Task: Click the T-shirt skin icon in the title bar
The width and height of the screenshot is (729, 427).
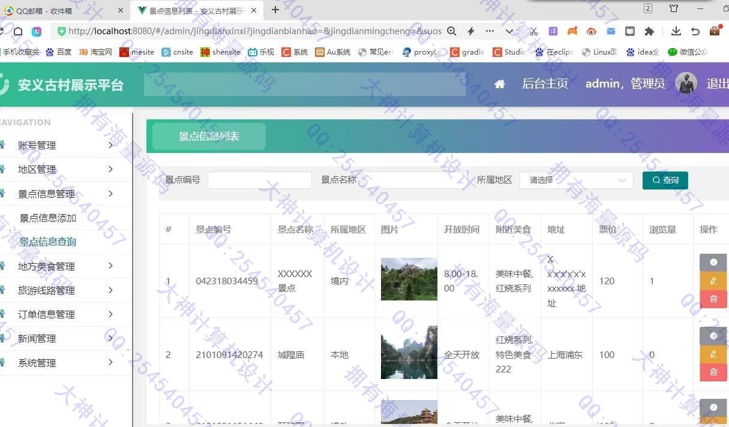Action: coord(674,8)
